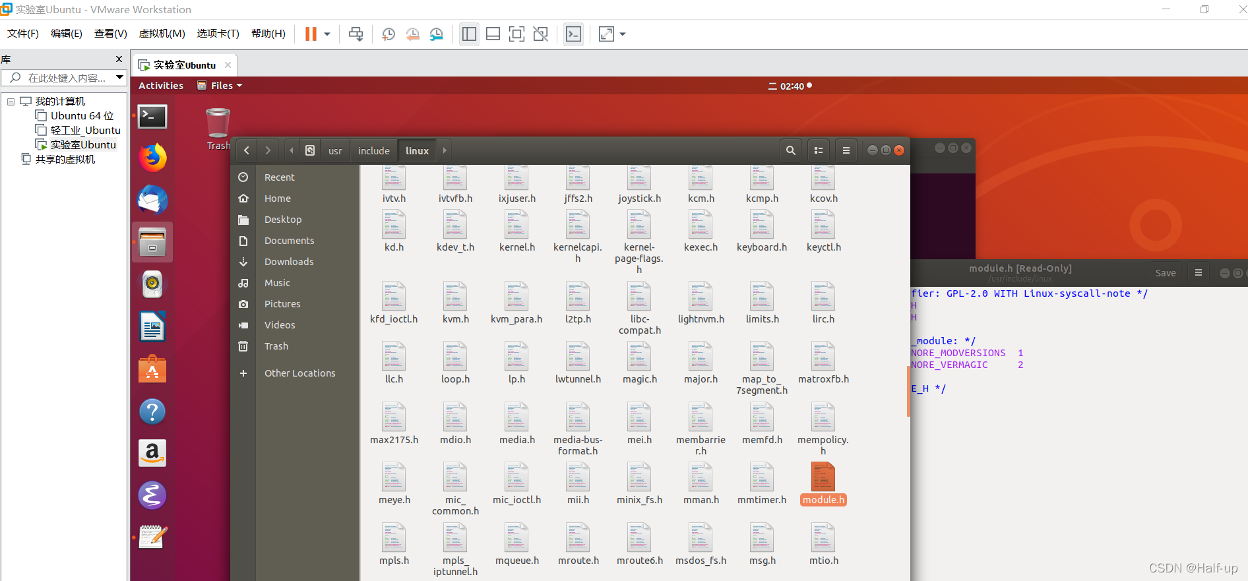This screenshot has height=581, width=1248.
Task: Open LibreOffice Writer from the dock
Action: [x=152, y=326]
